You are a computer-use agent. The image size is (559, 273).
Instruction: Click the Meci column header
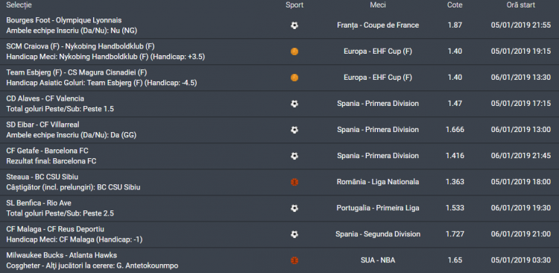point(378,5)
